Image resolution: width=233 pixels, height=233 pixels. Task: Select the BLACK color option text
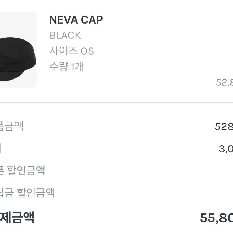[65, 35]
